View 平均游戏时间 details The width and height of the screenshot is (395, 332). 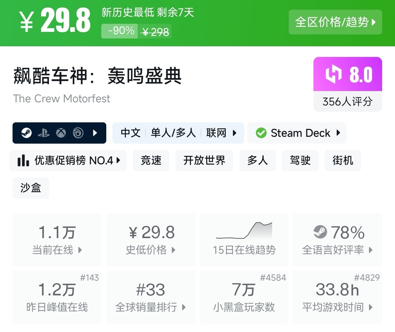point(337,297)
